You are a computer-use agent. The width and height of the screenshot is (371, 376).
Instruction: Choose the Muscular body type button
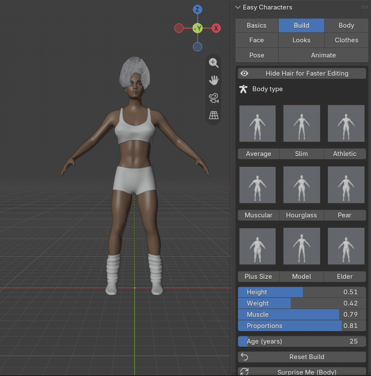pos(258,215)
